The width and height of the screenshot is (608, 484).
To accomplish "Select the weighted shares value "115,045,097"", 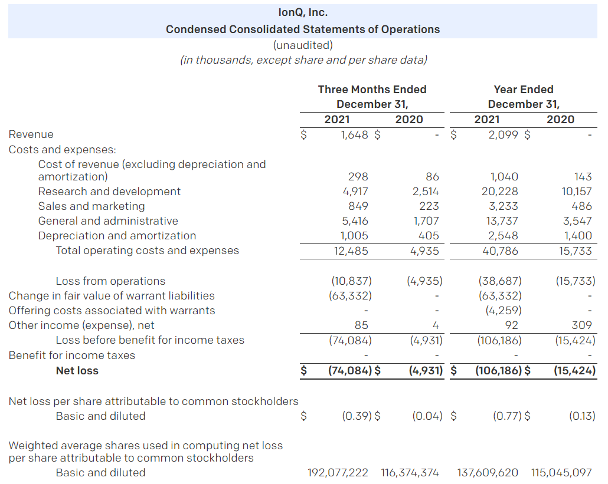I will (x=562, y=473).
